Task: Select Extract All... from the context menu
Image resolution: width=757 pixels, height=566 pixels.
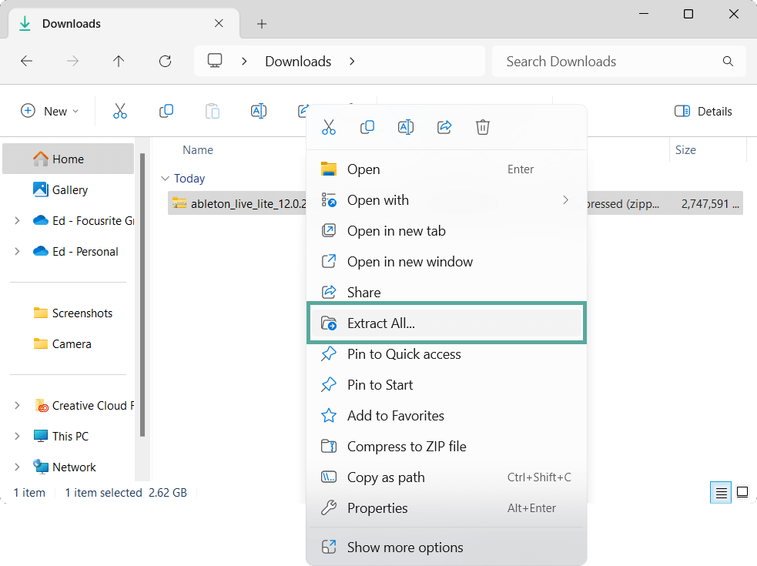Action: point(447,323)
